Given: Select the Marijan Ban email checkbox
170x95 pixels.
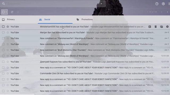Looking at the screenshot, I should (x=3, y=32).
